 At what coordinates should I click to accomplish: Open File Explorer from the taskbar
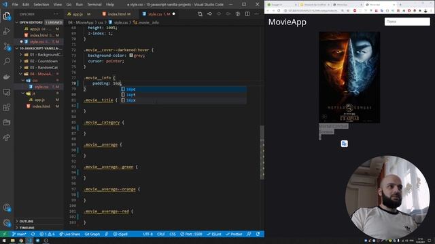point(12,241)
